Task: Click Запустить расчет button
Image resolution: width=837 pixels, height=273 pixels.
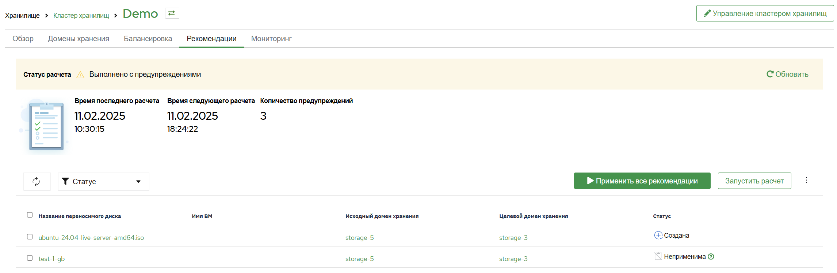Action: 754,181
